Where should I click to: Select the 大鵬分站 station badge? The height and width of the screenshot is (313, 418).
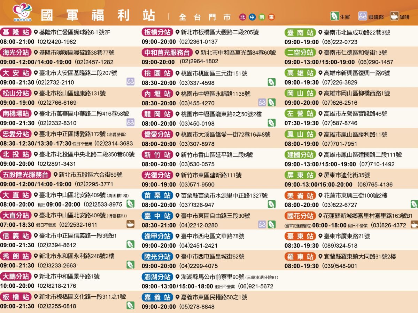[x=16, y=276]
